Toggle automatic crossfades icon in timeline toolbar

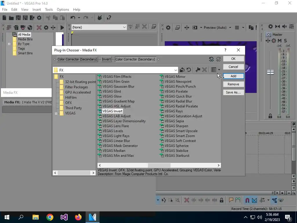pos(254,200)
